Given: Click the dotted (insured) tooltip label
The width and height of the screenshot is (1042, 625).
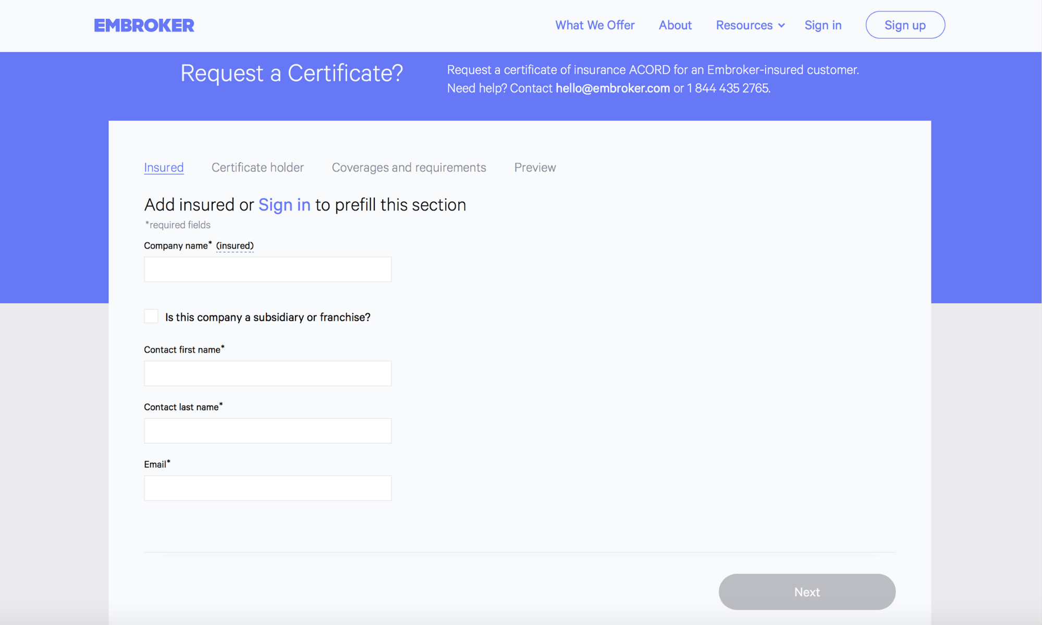Looking at the screenshot, I should pyautogui.click(x=235, y=246).
